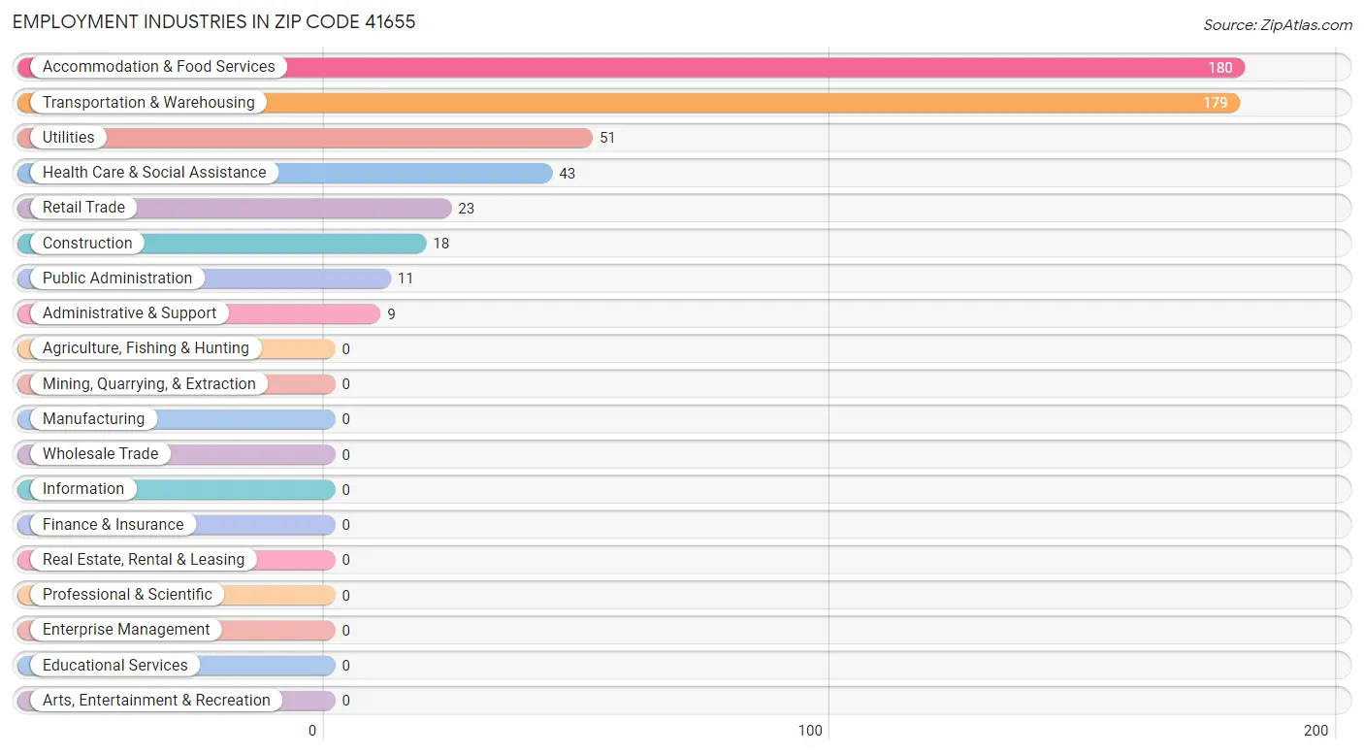The height and width of the screenshot is (754, 1364).
Task: Click the chart title Employment Industries
Action: coord(214,21)
